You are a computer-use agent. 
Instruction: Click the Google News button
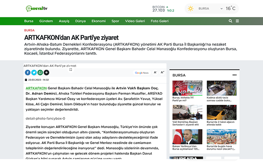point(142,73)
